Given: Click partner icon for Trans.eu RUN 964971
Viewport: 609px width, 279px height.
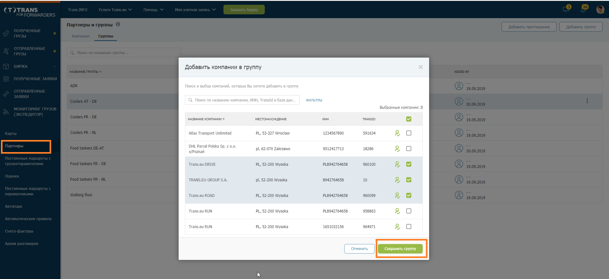Looking at the screenshot, I should [397, 227].
